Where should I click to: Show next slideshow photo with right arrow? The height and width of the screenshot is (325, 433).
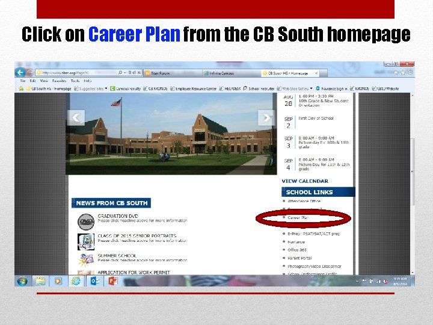tap(266, 118)
